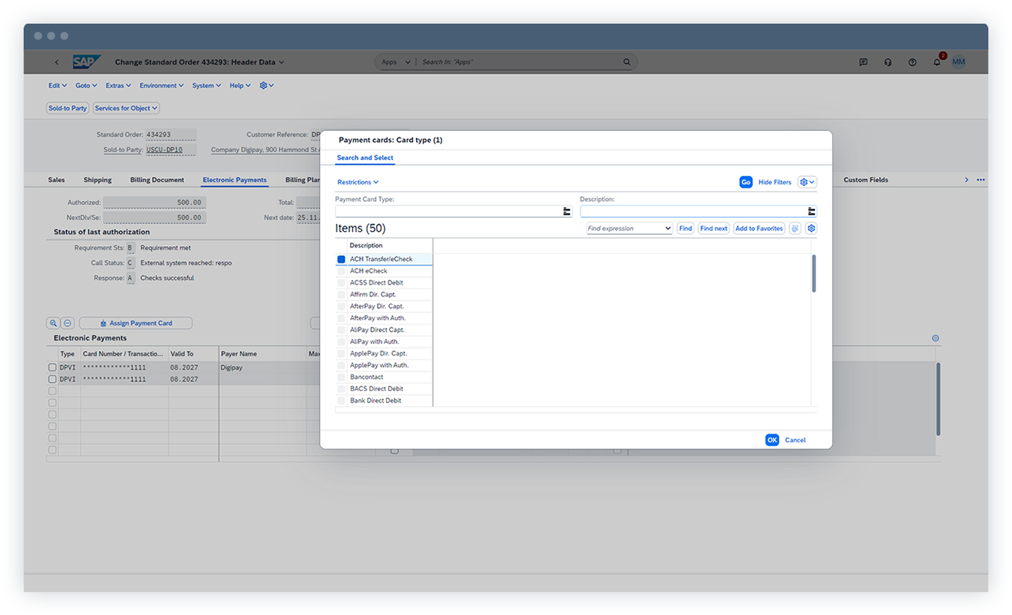Open the help question mark icon
The width and height of the screenshot is (1012, 615).
912,61
